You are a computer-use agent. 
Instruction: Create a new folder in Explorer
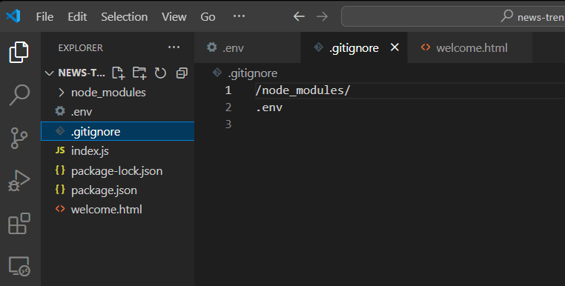tap(139, 73)
